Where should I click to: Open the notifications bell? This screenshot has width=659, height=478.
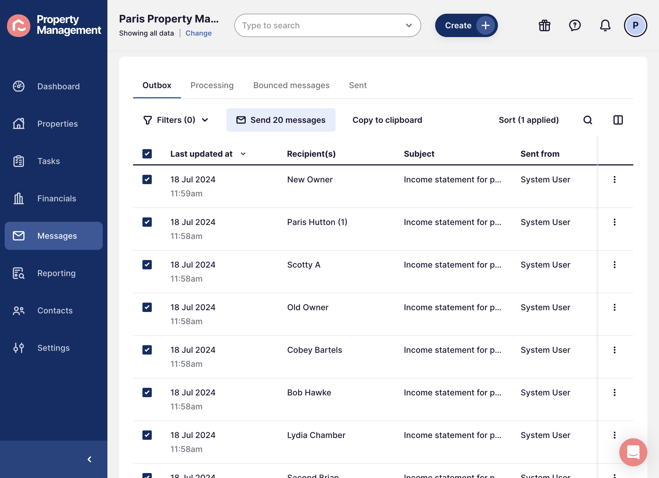click(x=605, y=25)
